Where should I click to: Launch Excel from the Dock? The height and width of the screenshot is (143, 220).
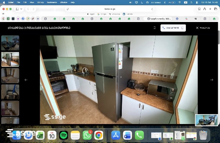40,135
